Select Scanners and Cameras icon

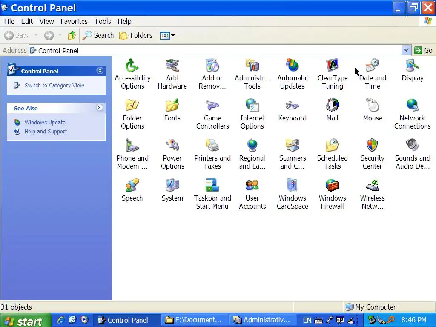click(x=292, y=146)
